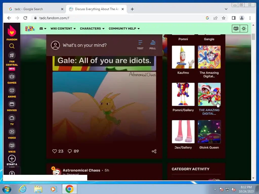Screen dimensions: 259x194
Task: Reload the page in Chrome
Action: [x=25, y=18]
